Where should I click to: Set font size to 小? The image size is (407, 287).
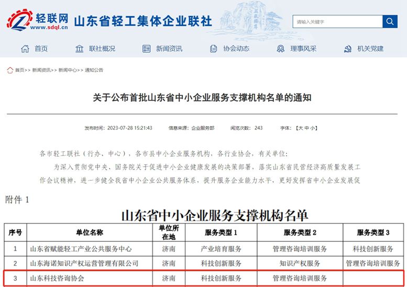313,128
